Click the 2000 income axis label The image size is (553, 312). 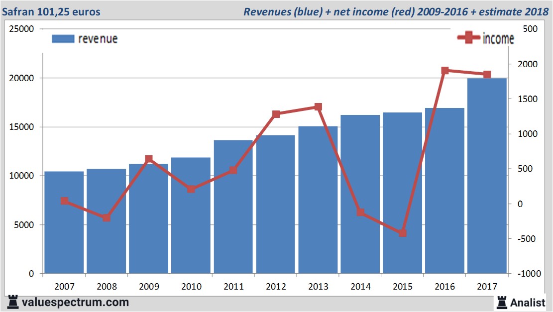click(528, 64)
